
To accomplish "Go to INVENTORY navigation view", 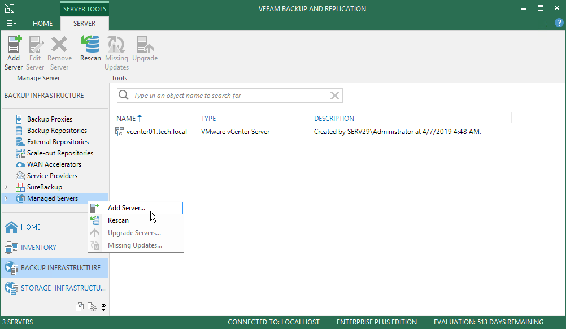I will pyautogui.click(x=55, y=248).
